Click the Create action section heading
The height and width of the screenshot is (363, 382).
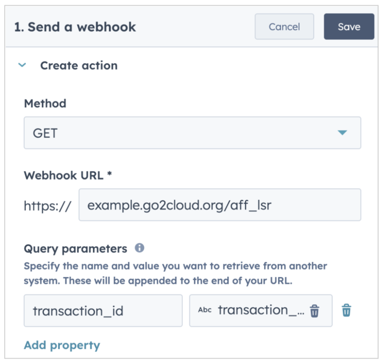click(79, 66)
